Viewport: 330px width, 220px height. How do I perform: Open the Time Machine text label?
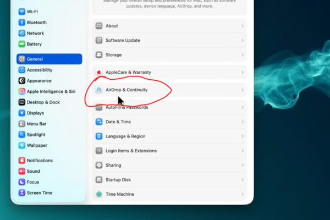(x=120, y=194)
